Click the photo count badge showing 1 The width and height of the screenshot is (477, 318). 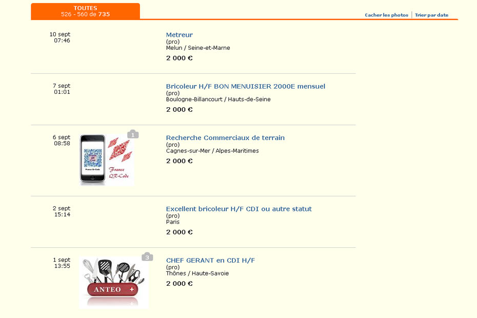coord(133,135)
